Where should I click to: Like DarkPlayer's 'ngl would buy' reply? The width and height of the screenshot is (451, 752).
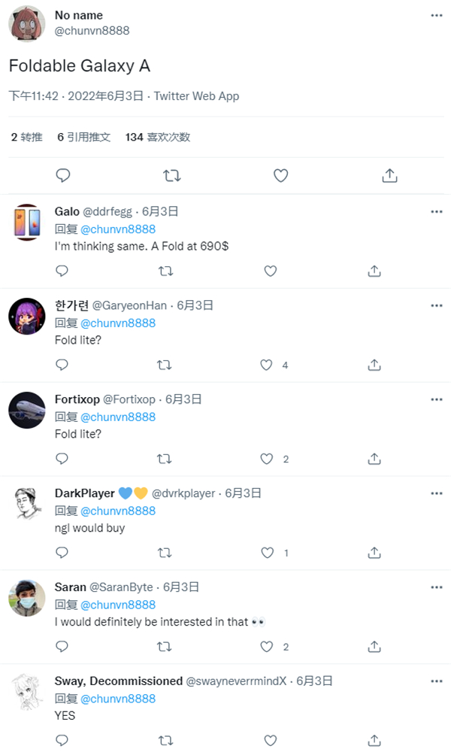pos(267,553)
